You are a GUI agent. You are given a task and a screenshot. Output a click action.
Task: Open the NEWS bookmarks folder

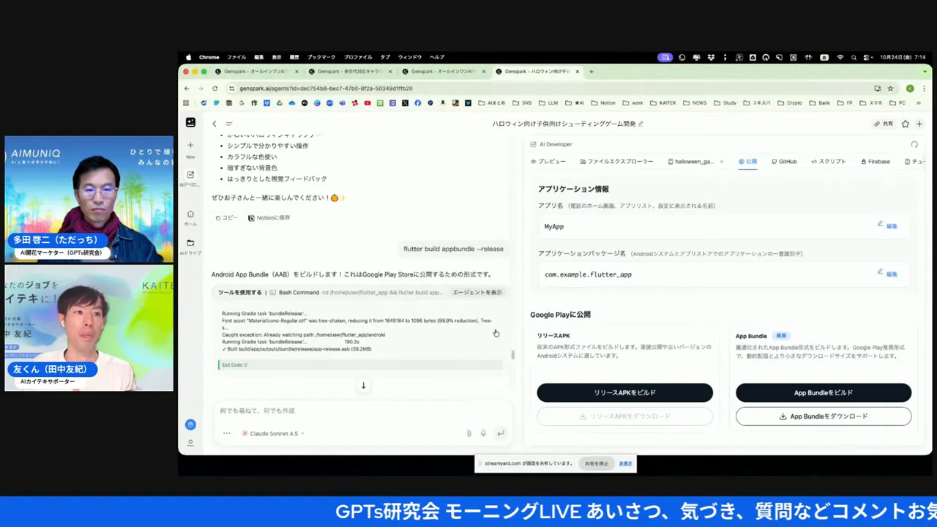pyautogui.click(x=695, y=103)
